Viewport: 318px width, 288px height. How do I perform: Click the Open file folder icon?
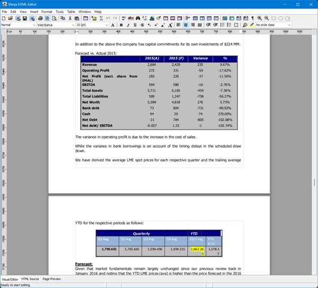tap(11, 18)
